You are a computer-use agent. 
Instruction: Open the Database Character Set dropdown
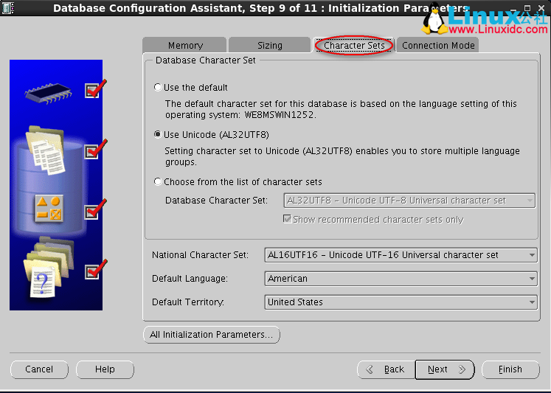(409, 201)
